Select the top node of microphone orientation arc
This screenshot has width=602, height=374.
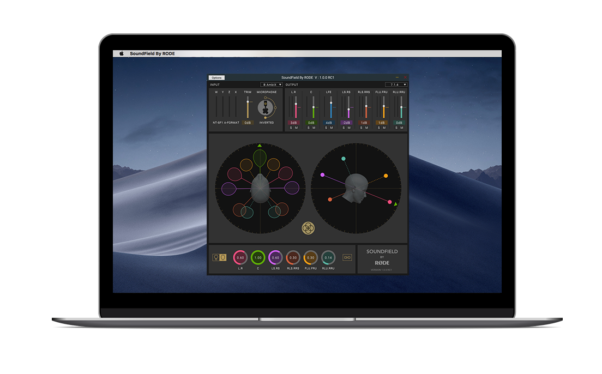(266, 98)
